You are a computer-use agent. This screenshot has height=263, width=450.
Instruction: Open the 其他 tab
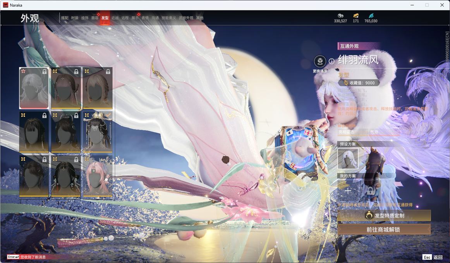[x=200, y=18]
